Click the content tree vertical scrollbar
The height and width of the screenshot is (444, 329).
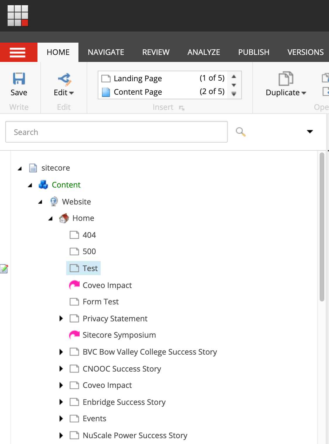coord(322,227)
